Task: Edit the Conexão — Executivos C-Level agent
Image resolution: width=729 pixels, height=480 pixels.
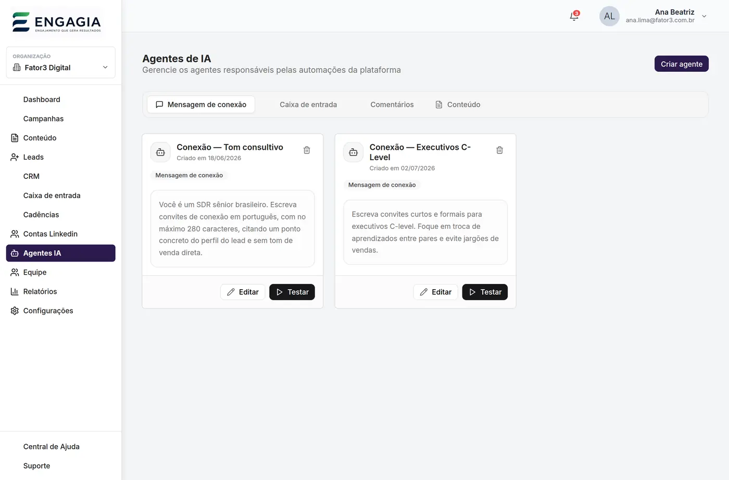Action: click(435, 292)
